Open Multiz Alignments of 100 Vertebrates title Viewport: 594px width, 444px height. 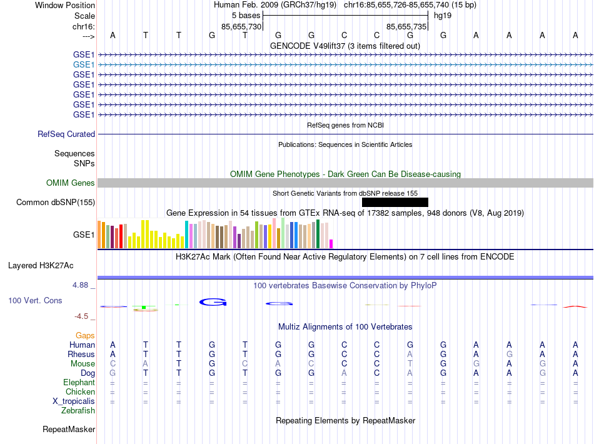point(345,326)
